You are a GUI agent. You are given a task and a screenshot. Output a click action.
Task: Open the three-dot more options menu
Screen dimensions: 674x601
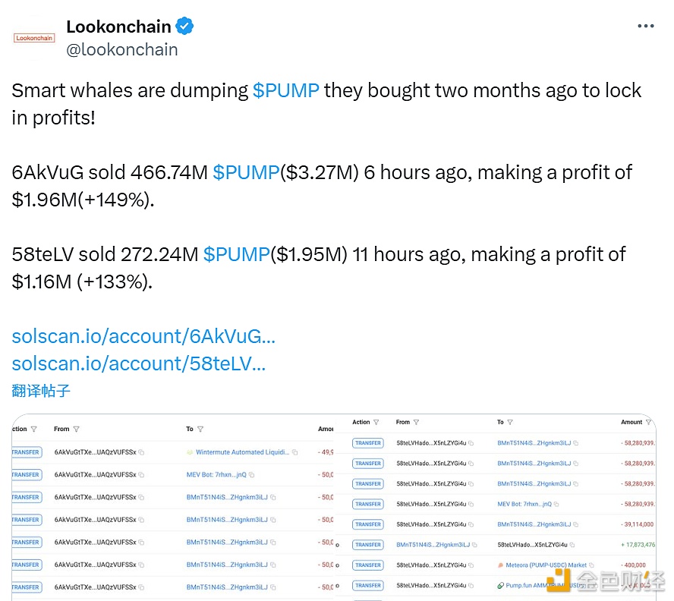coord(645,27)
